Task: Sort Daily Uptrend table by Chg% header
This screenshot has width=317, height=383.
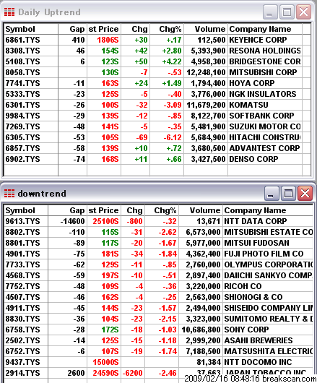Action: (x=167, y=29)
